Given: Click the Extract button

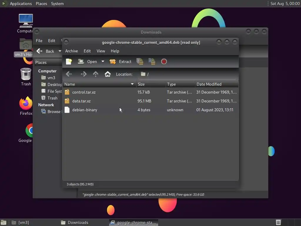Looking at the screenshot, I should tap(120, 62).
